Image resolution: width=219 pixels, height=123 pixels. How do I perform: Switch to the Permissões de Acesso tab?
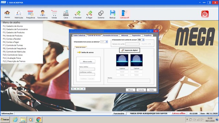click(111, 36)
